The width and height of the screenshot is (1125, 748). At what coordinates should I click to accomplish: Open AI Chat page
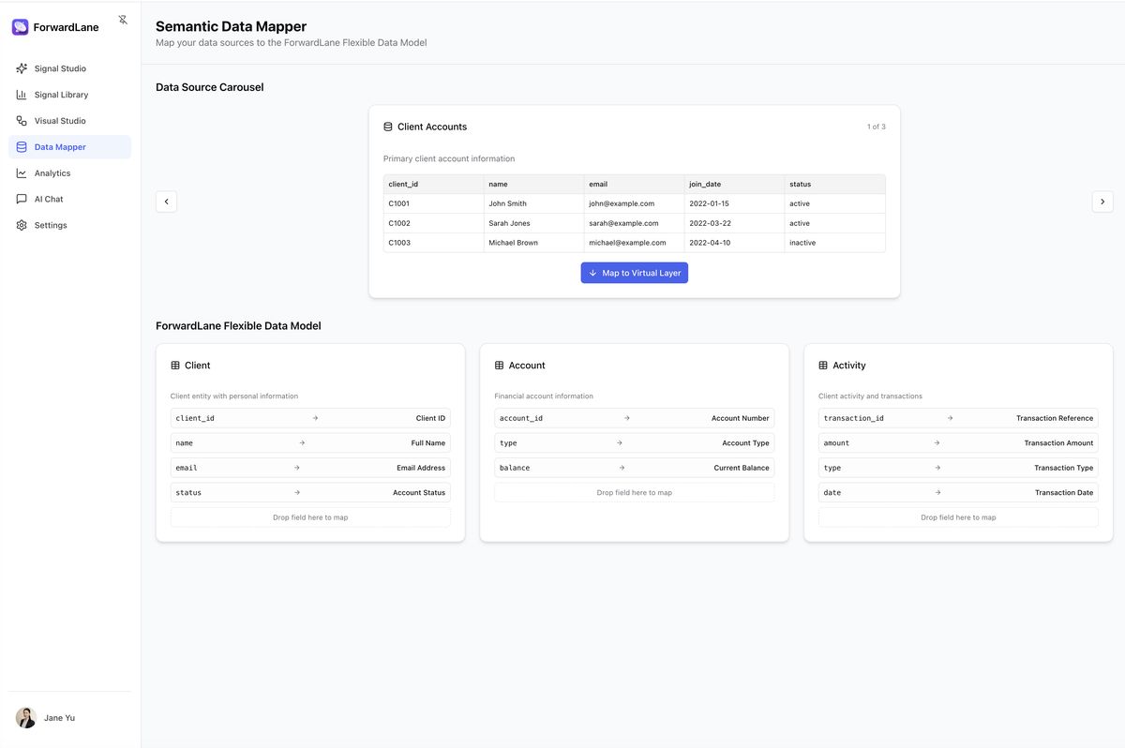[70, 199]
